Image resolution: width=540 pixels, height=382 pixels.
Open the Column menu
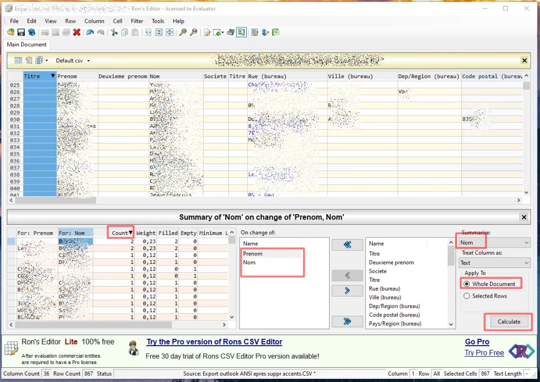pos(94,21)
